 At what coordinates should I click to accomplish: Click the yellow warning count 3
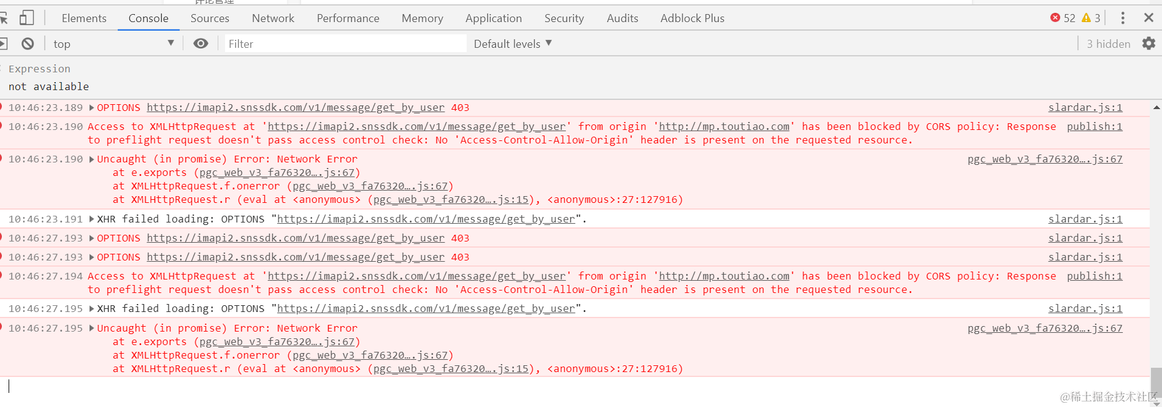tap(1091, 18)
